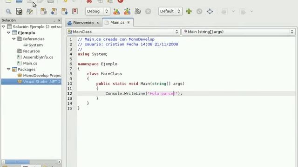Close the Solución panel

click(x=59, y=20)
